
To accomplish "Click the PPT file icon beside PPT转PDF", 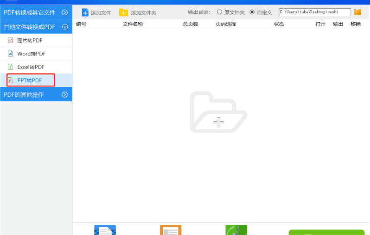I will click(x=10, y=80).
